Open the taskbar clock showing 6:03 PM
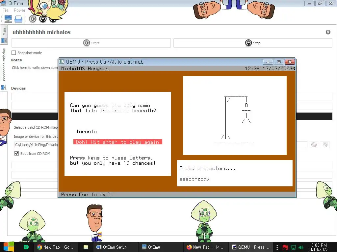 [x=319, y=247]
